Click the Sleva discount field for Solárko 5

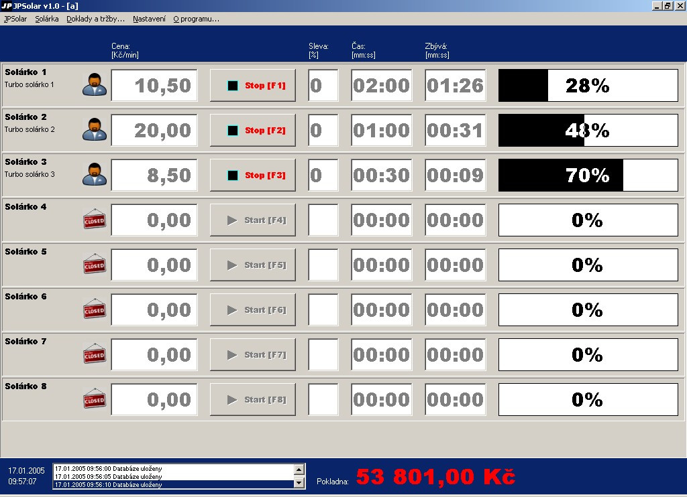click(323, 265)
